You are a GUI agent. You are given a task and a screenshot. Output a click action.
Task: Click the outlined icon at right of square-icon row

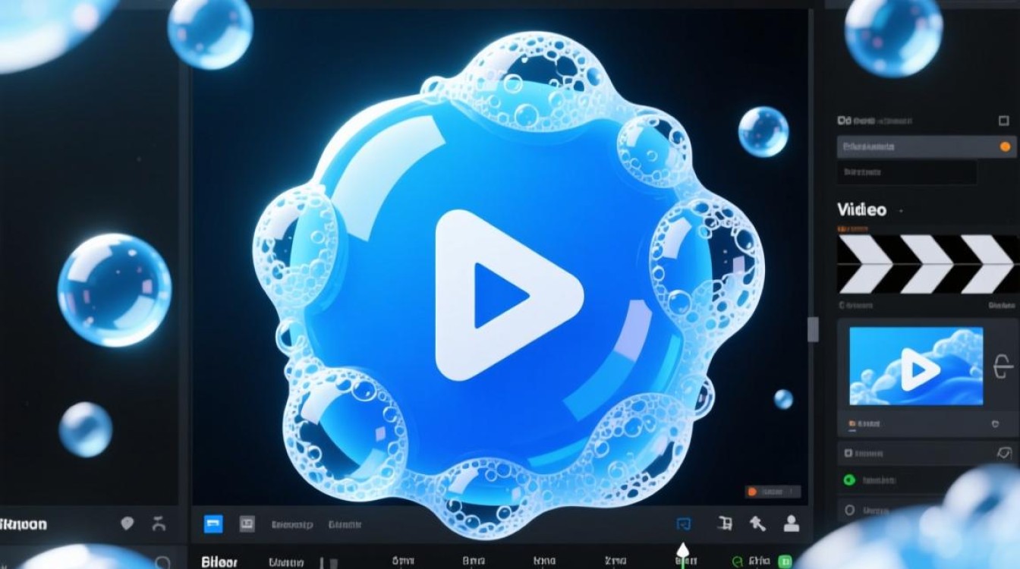(1004, 453)
